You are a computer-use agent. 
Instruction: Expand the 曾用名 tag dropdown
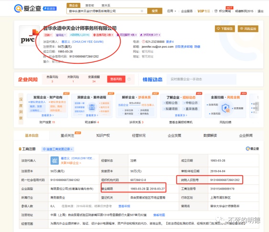coord(61,35)
